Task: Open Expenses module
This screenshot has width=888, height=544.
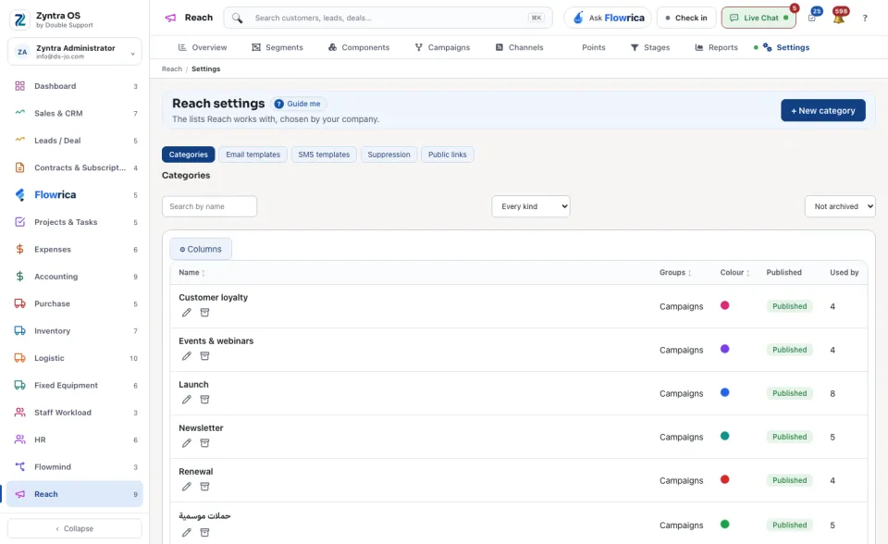Action: click(75, 250)
